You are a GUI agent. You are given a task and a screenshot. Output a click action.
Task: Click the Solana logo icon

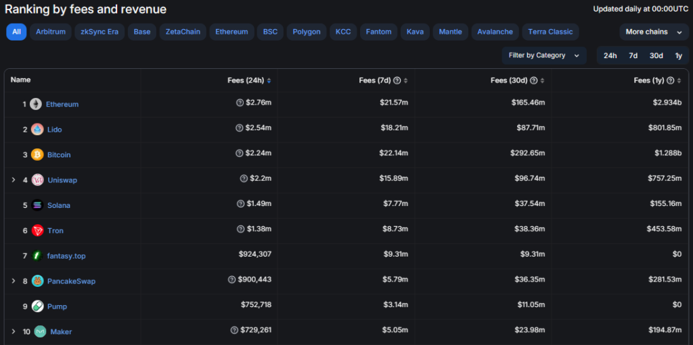(37, 205)
